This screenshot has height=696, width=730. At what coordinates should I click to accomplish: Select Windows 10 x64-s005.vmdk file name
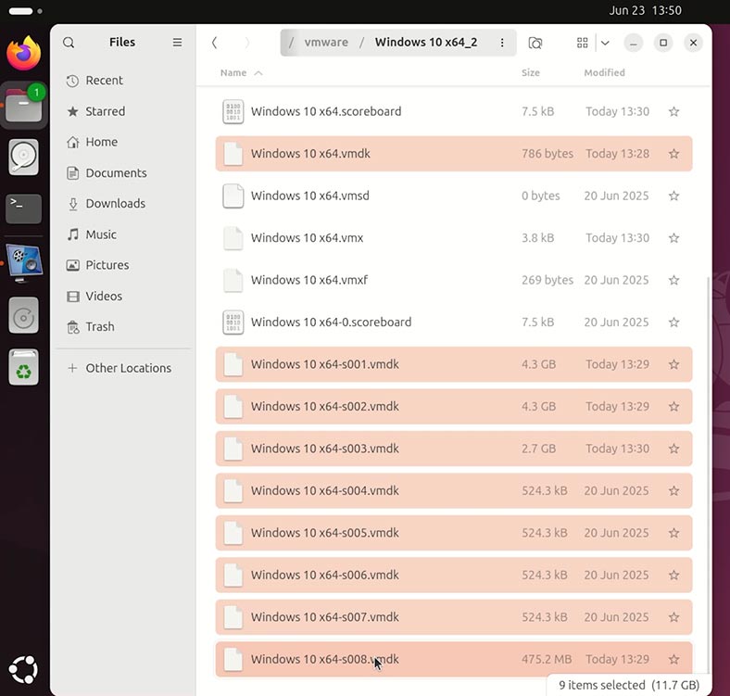pos(325,533)
